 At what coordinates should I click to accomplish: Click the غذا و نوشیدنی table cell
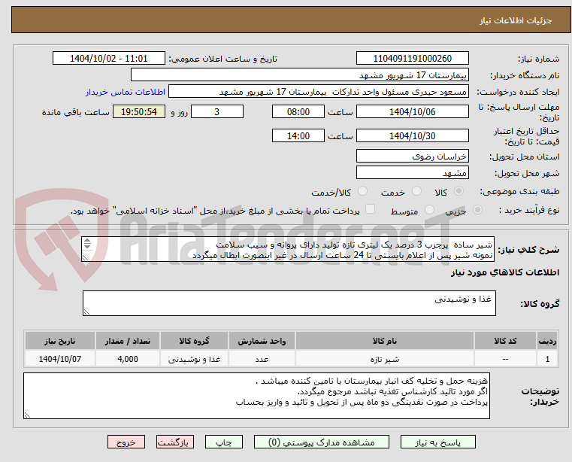[194, 359]
